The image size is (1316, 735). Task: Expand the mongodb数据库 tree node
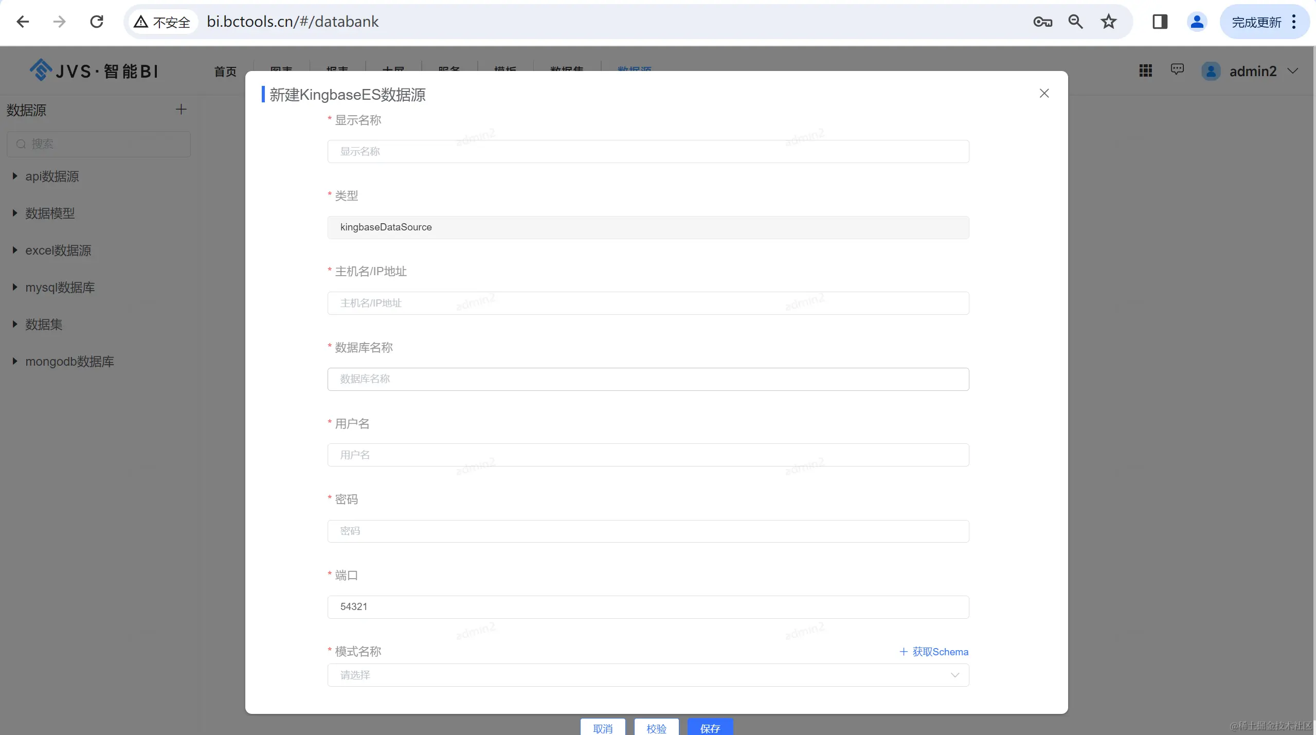tap(15, 362)
